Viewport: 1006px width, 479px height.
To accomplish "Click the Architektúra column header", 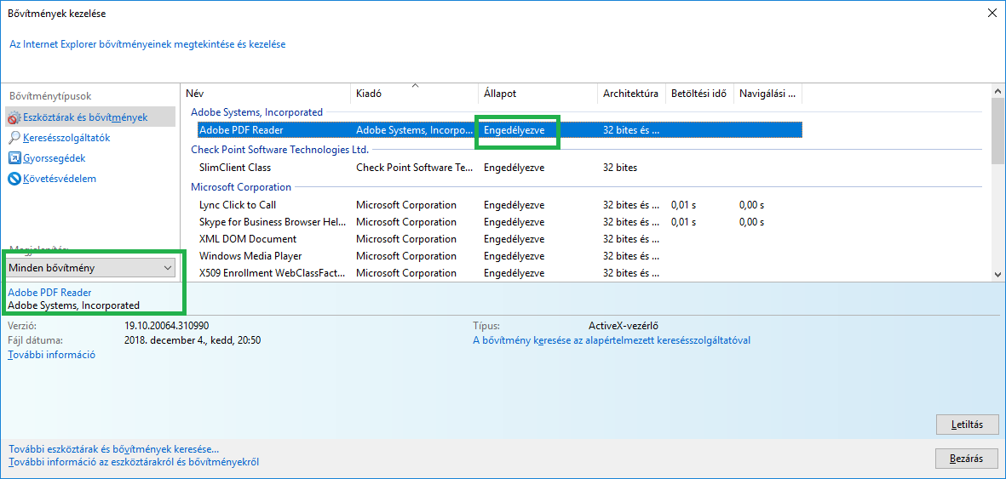I will 630,94.
